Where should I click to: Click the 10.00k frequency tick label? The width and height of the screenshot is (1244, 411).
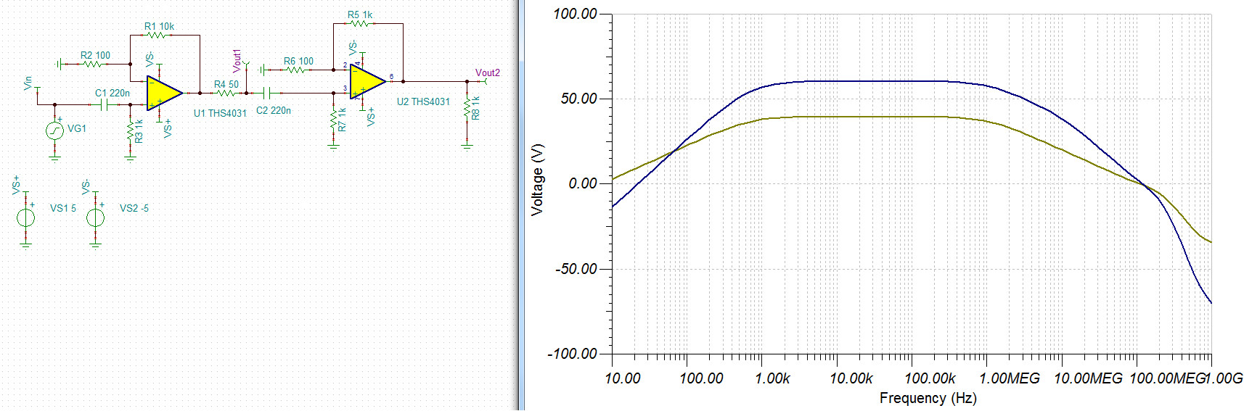pos(851,378)
